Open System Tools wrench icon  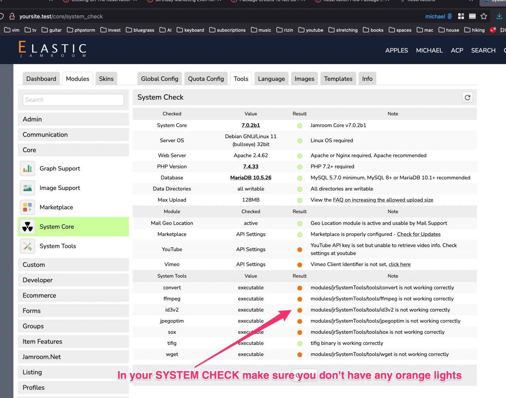coord(27,246)
